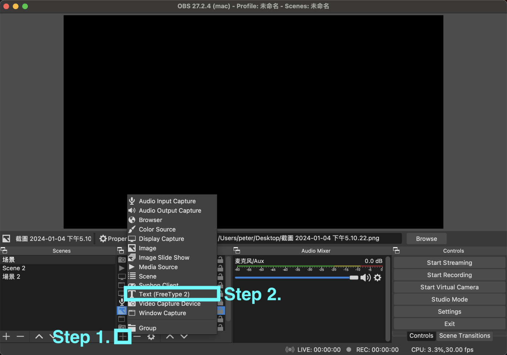Screen dimensions: 507x355
Task: Move selected scene up with arrow
Action: [x=39, y=337]
